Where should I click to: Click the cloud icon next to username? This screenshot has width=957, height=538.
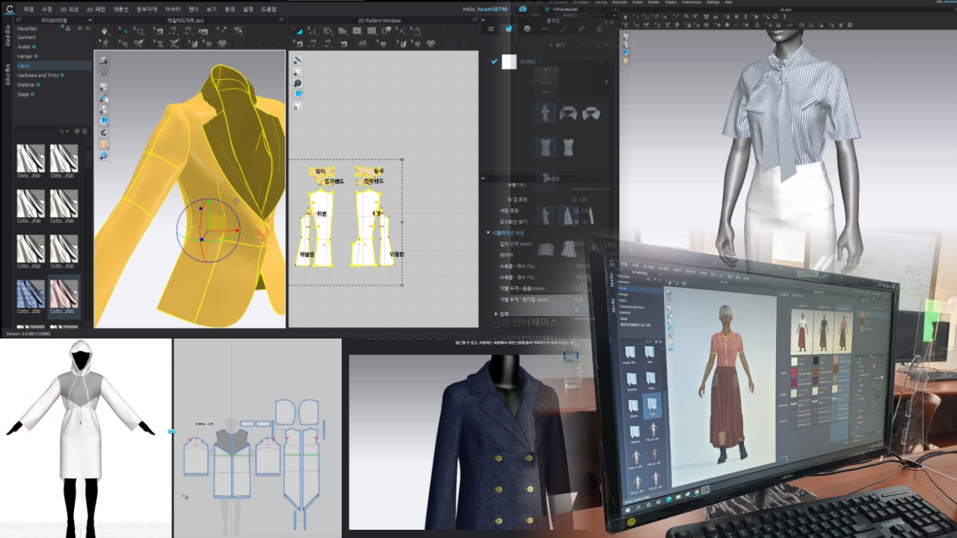pos(523,9)
